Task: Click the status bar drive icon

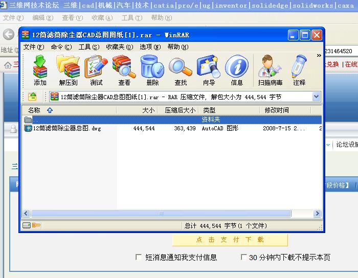Action: [27, 225]
